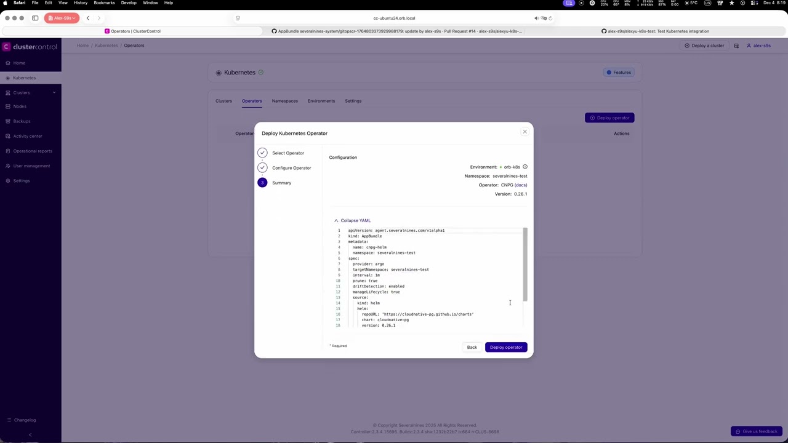Open the Clusters tab under Kubernetes
This screenshot has height=443, width=788.
(223, 101)
